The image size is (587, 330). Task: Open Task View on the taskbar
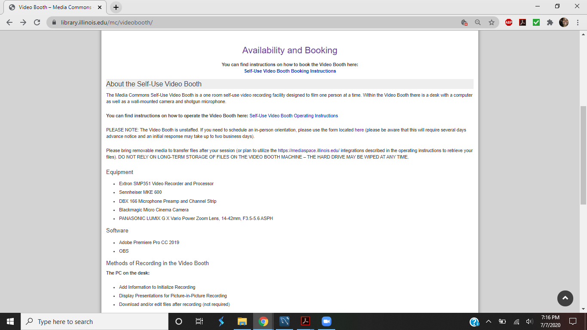pos(199,321)
